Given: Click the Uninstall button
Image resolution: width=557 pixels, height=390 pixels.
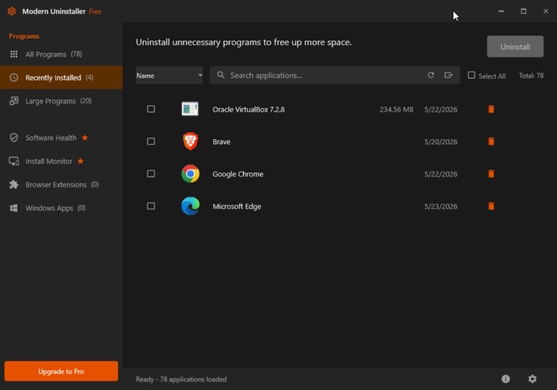Looking at the screenshot, I should [x=515, y=46].
